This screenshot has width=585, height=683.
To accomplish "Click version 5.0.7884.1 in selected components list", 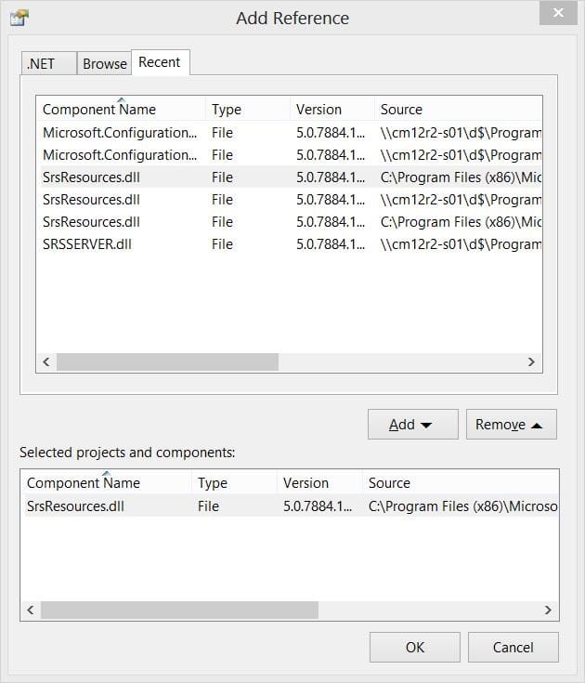I will 318,506.
